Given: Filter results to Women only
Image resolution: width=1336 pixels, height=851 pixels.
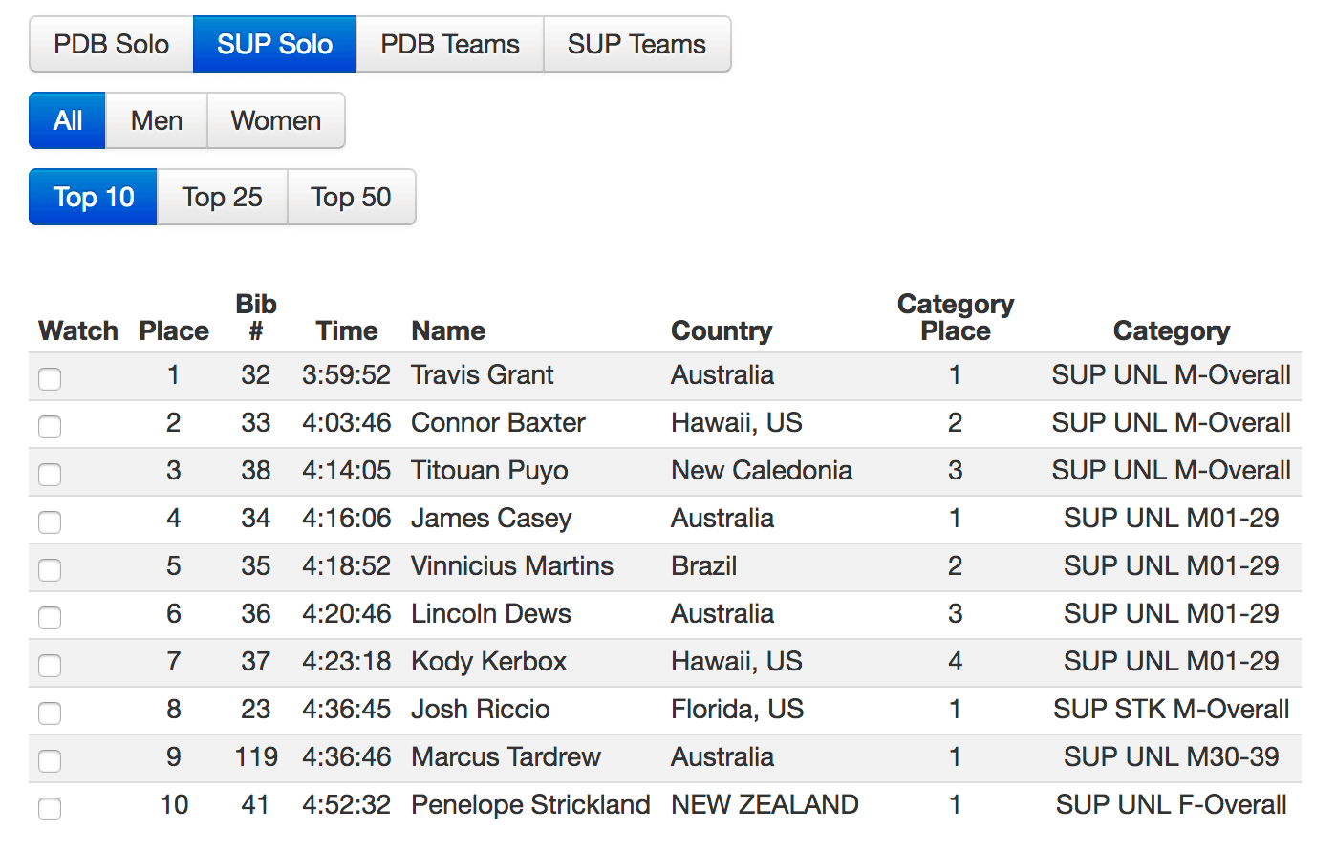Looking at the screenshot, I should (275, 120).
